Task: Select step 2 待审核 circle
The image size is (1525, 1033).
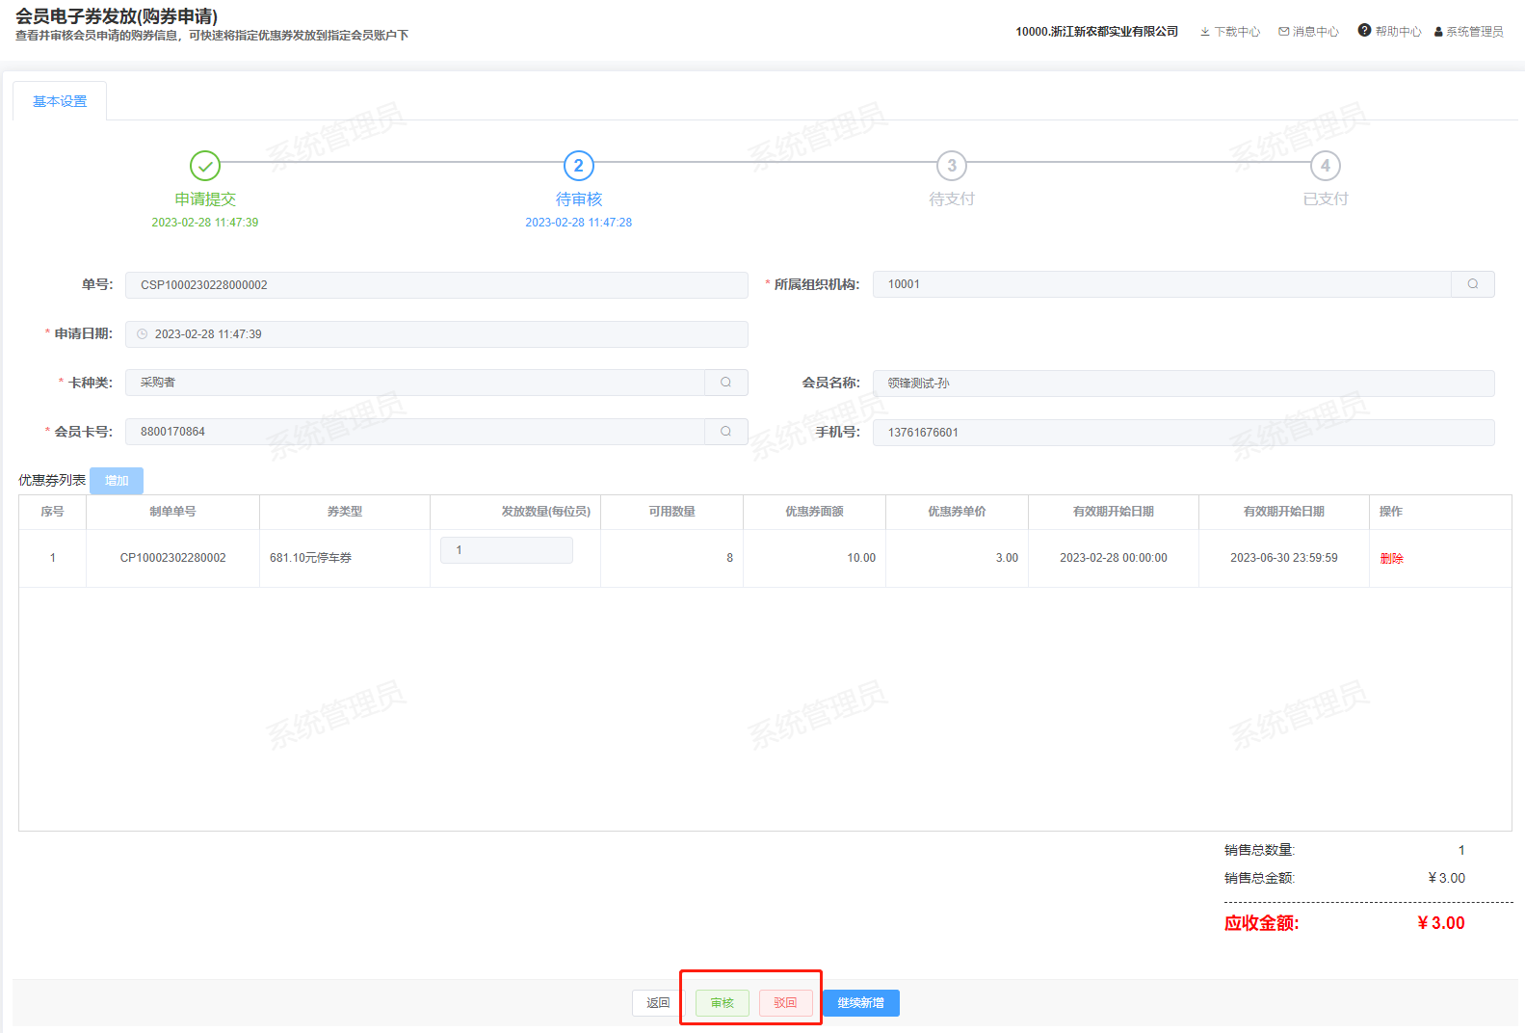Action: (578, 166)
